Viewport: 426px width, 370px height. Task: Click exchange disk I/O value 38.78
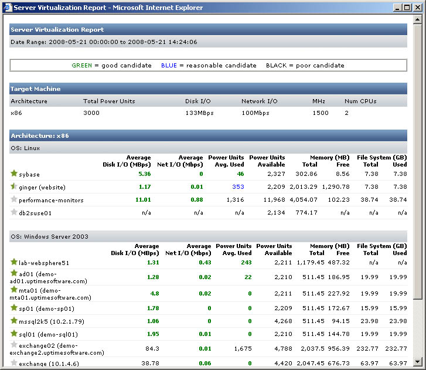(x=150, y=363)
